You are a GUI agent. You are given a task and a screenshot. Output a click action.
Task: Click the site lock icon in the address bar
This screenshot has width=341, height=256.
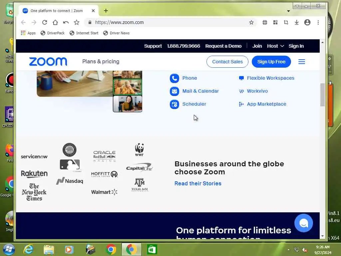pos(90,22)
